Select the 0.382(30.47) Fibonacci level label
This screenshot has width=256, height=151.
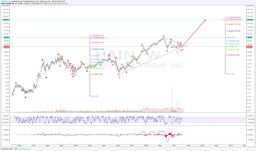(x=233, y=50)
